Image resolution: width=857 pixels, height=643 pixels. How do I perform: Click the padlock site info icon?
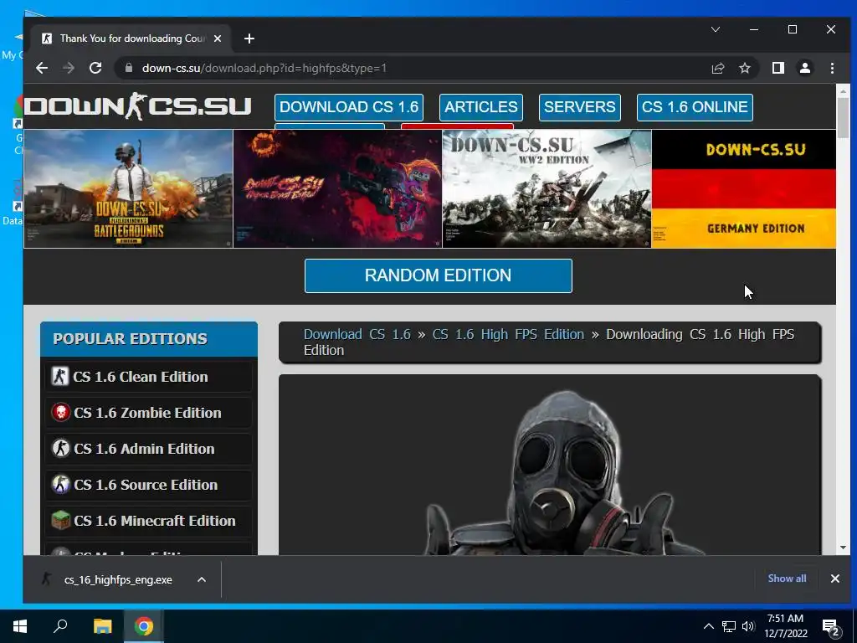129,68
